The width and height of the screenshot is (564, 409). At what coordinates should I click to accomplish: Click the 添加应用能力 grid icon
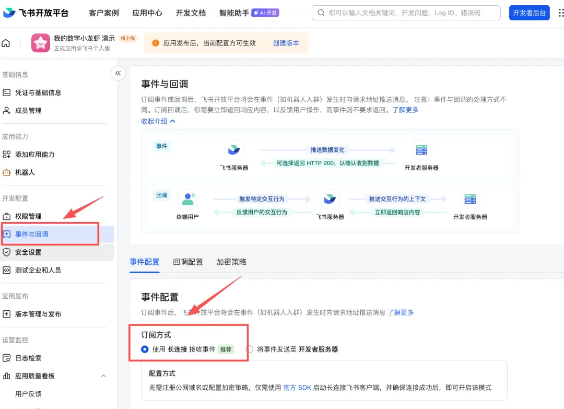6,154
